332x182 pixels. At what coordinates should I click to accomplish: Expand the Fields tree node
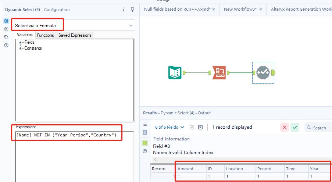(x=21, y=42)
